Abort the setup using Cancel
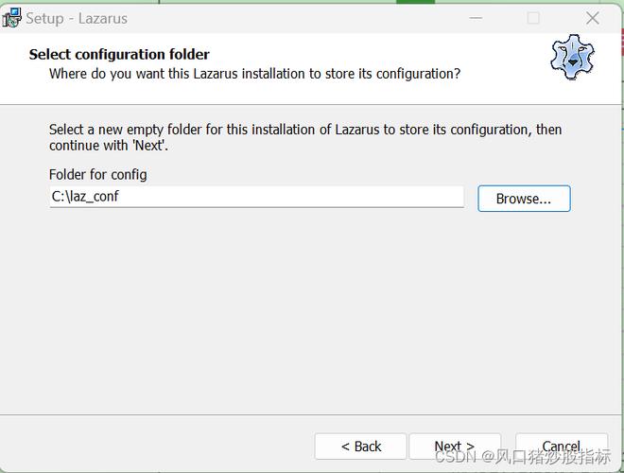Screen dimensions: 624x473 pyautogui.click(x=562, y=447)
